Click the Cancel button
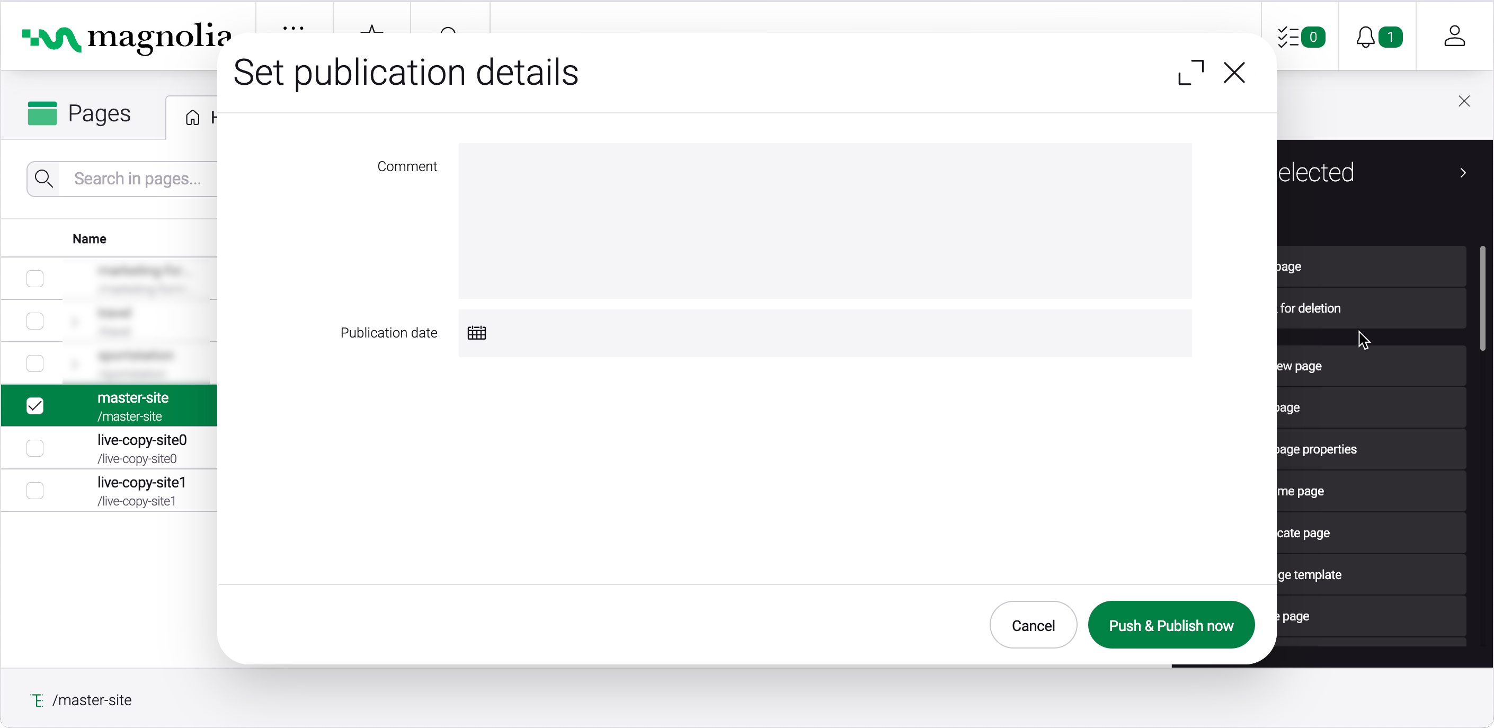The width and height of the screenshot is (1494, 728). point(1033,625)
